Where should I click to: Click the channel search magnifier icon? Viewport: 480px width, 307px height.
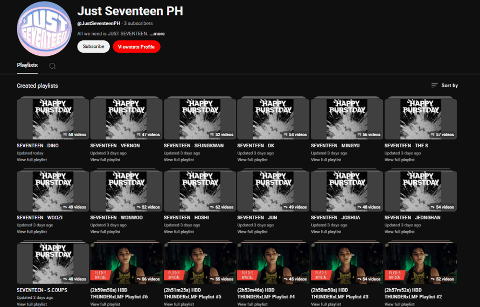click(x=53, y=66)
